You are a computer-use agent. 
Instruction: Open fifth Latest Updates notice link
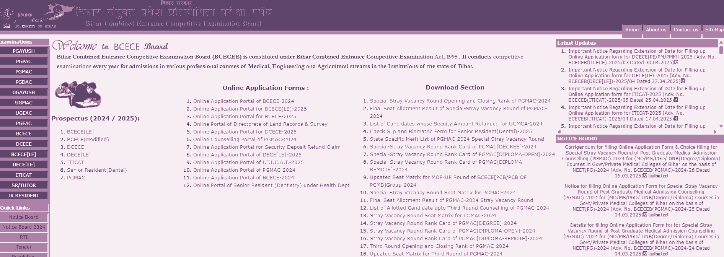637,126
